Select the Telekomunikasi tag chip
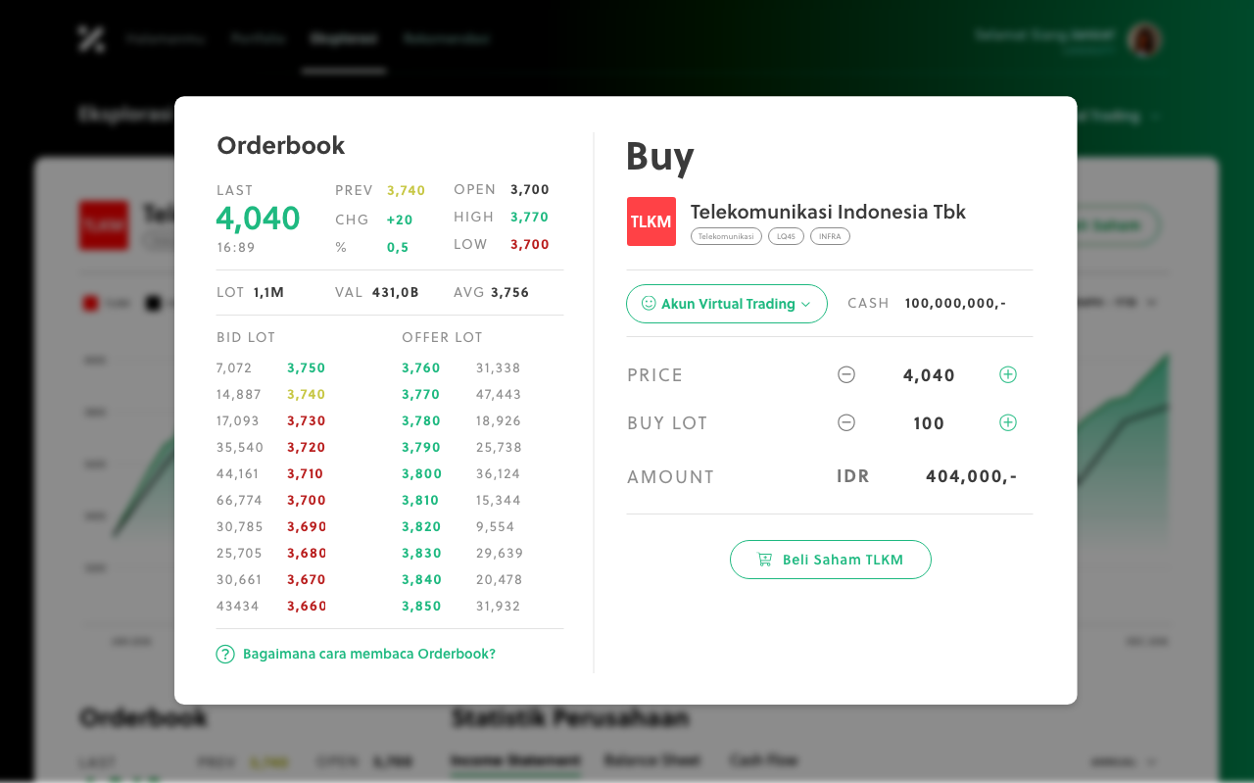The width and height of the screenshot is (1254, 783). coord(726,236)
